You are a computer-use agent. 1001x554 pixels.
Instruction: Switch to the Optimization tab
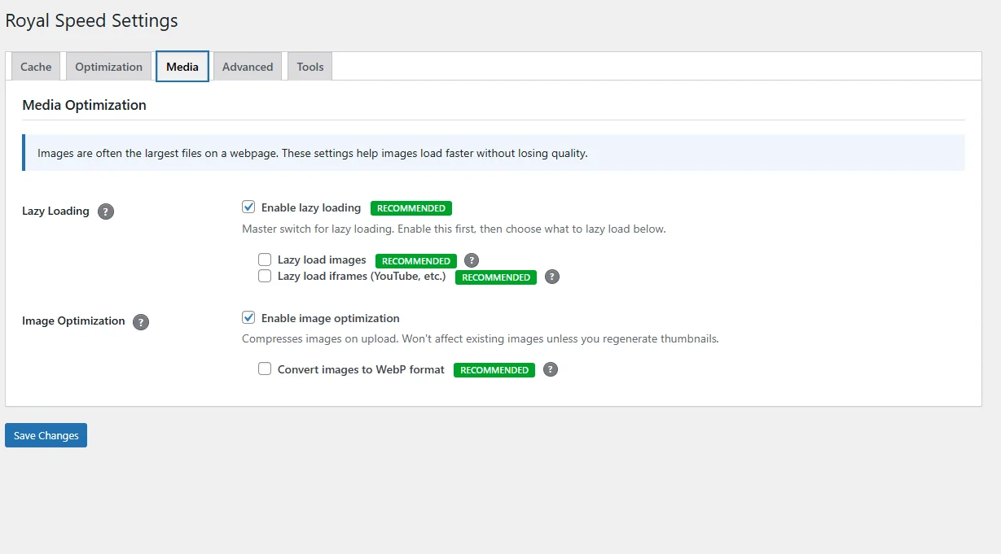(108, 66)
